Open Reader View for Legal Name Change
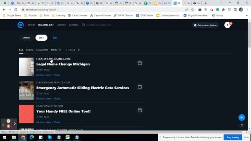This screenshot has height=141, width=251. [x=44, y=75]
